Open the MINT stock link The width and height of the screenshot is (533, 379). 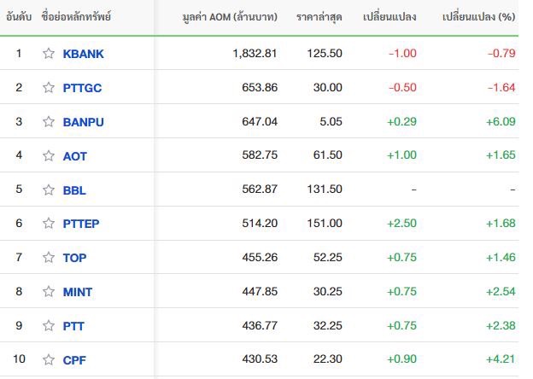point(78,292)
